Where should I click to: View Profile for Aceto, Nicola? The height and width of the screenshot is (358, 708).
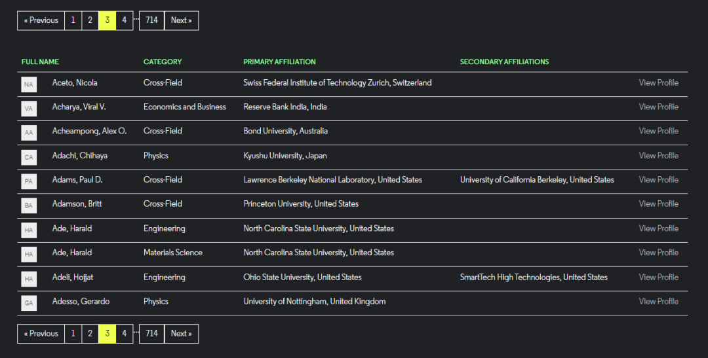(658, 83)
